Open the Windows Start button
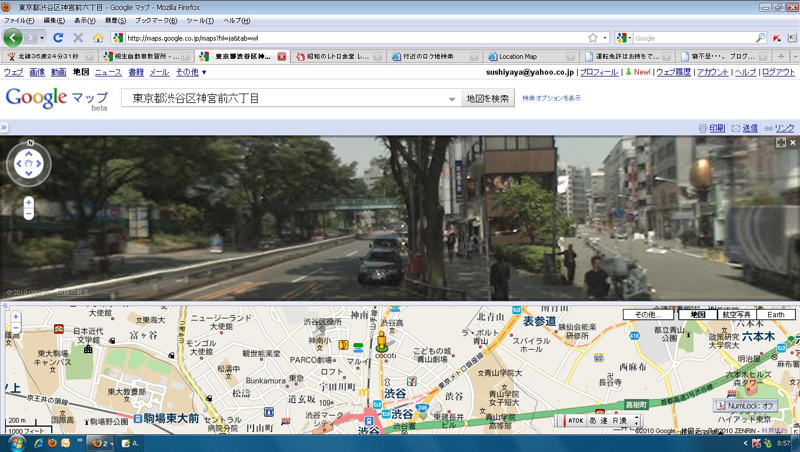 pos(16,443)
